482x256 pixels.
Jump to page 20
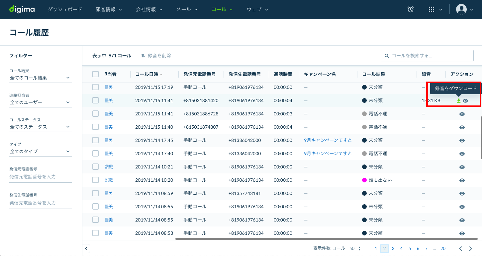(x=443, y=248)
